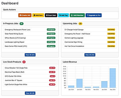Click Low: 18 badge on Junction Box row
The height and width of the screenshot is (98, 121).
tap(52, 80)
